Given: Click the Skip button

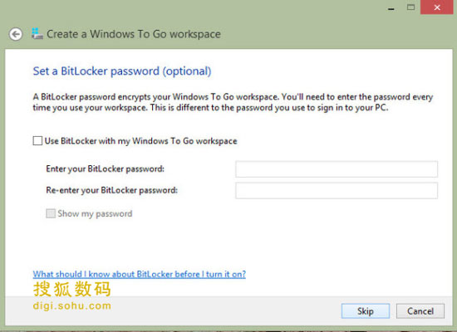Looking at the screenshot, I should pyautogui.click(x=366, y=311).
